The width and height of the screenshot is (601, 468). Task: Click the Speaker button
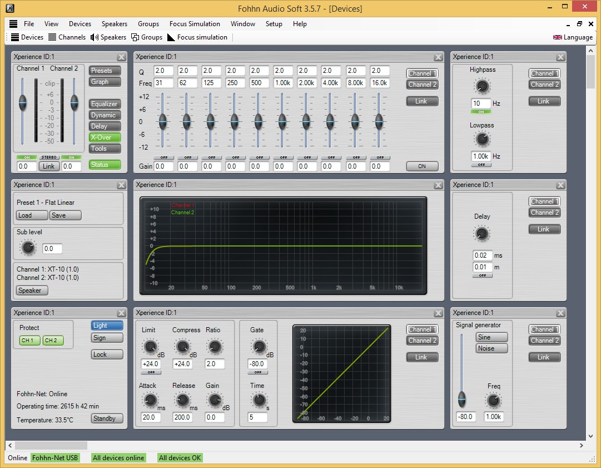pos(32,290)
